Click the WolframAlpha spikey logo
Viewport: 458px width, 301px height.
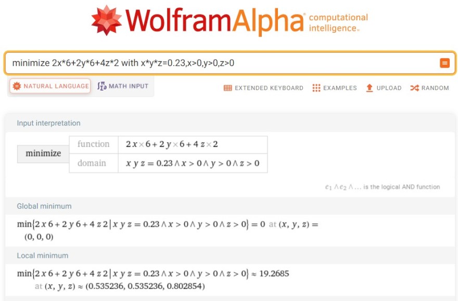(106, 20)
